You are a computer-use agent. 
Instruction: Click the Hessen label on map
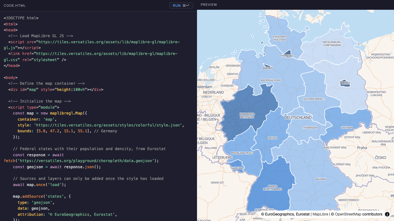(x=272, y=138)
